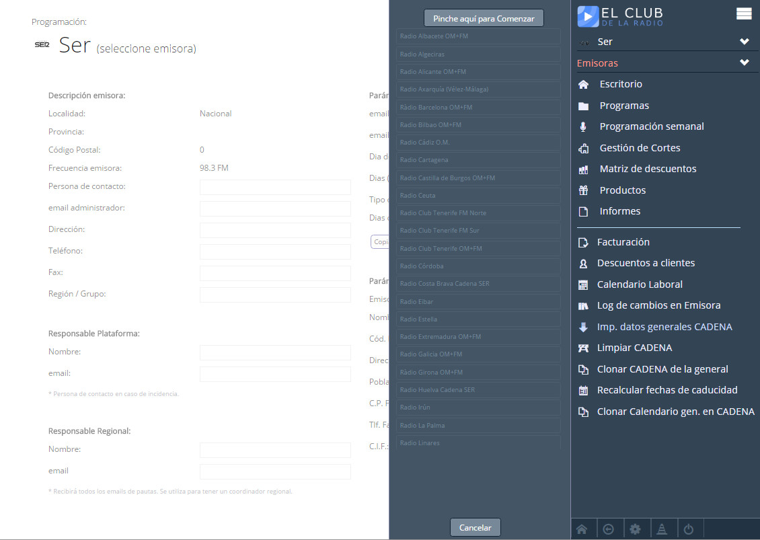The image size is (760, 540).
Task: Open Programas menu item
Action: point(623,105)
